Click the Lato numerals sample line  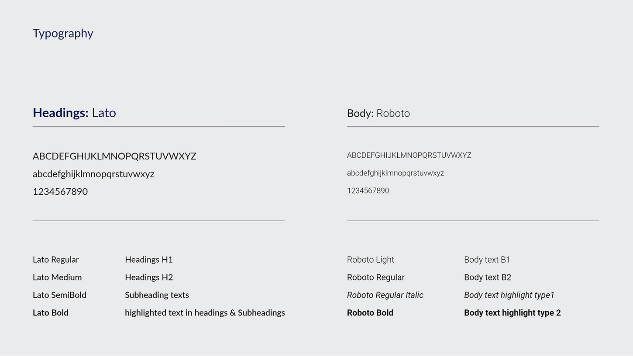60,192
